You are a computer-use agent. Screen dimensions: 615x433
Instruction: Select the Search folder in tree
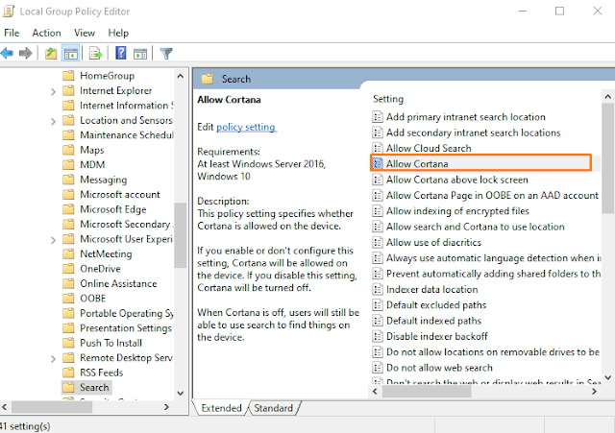tap(94, 387)
